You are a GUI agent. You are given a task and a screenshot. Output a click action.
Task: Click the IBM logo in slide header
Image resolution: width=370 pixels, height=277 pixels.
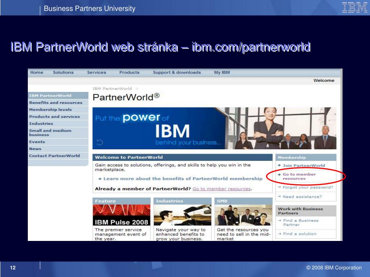tap(354, 8)
